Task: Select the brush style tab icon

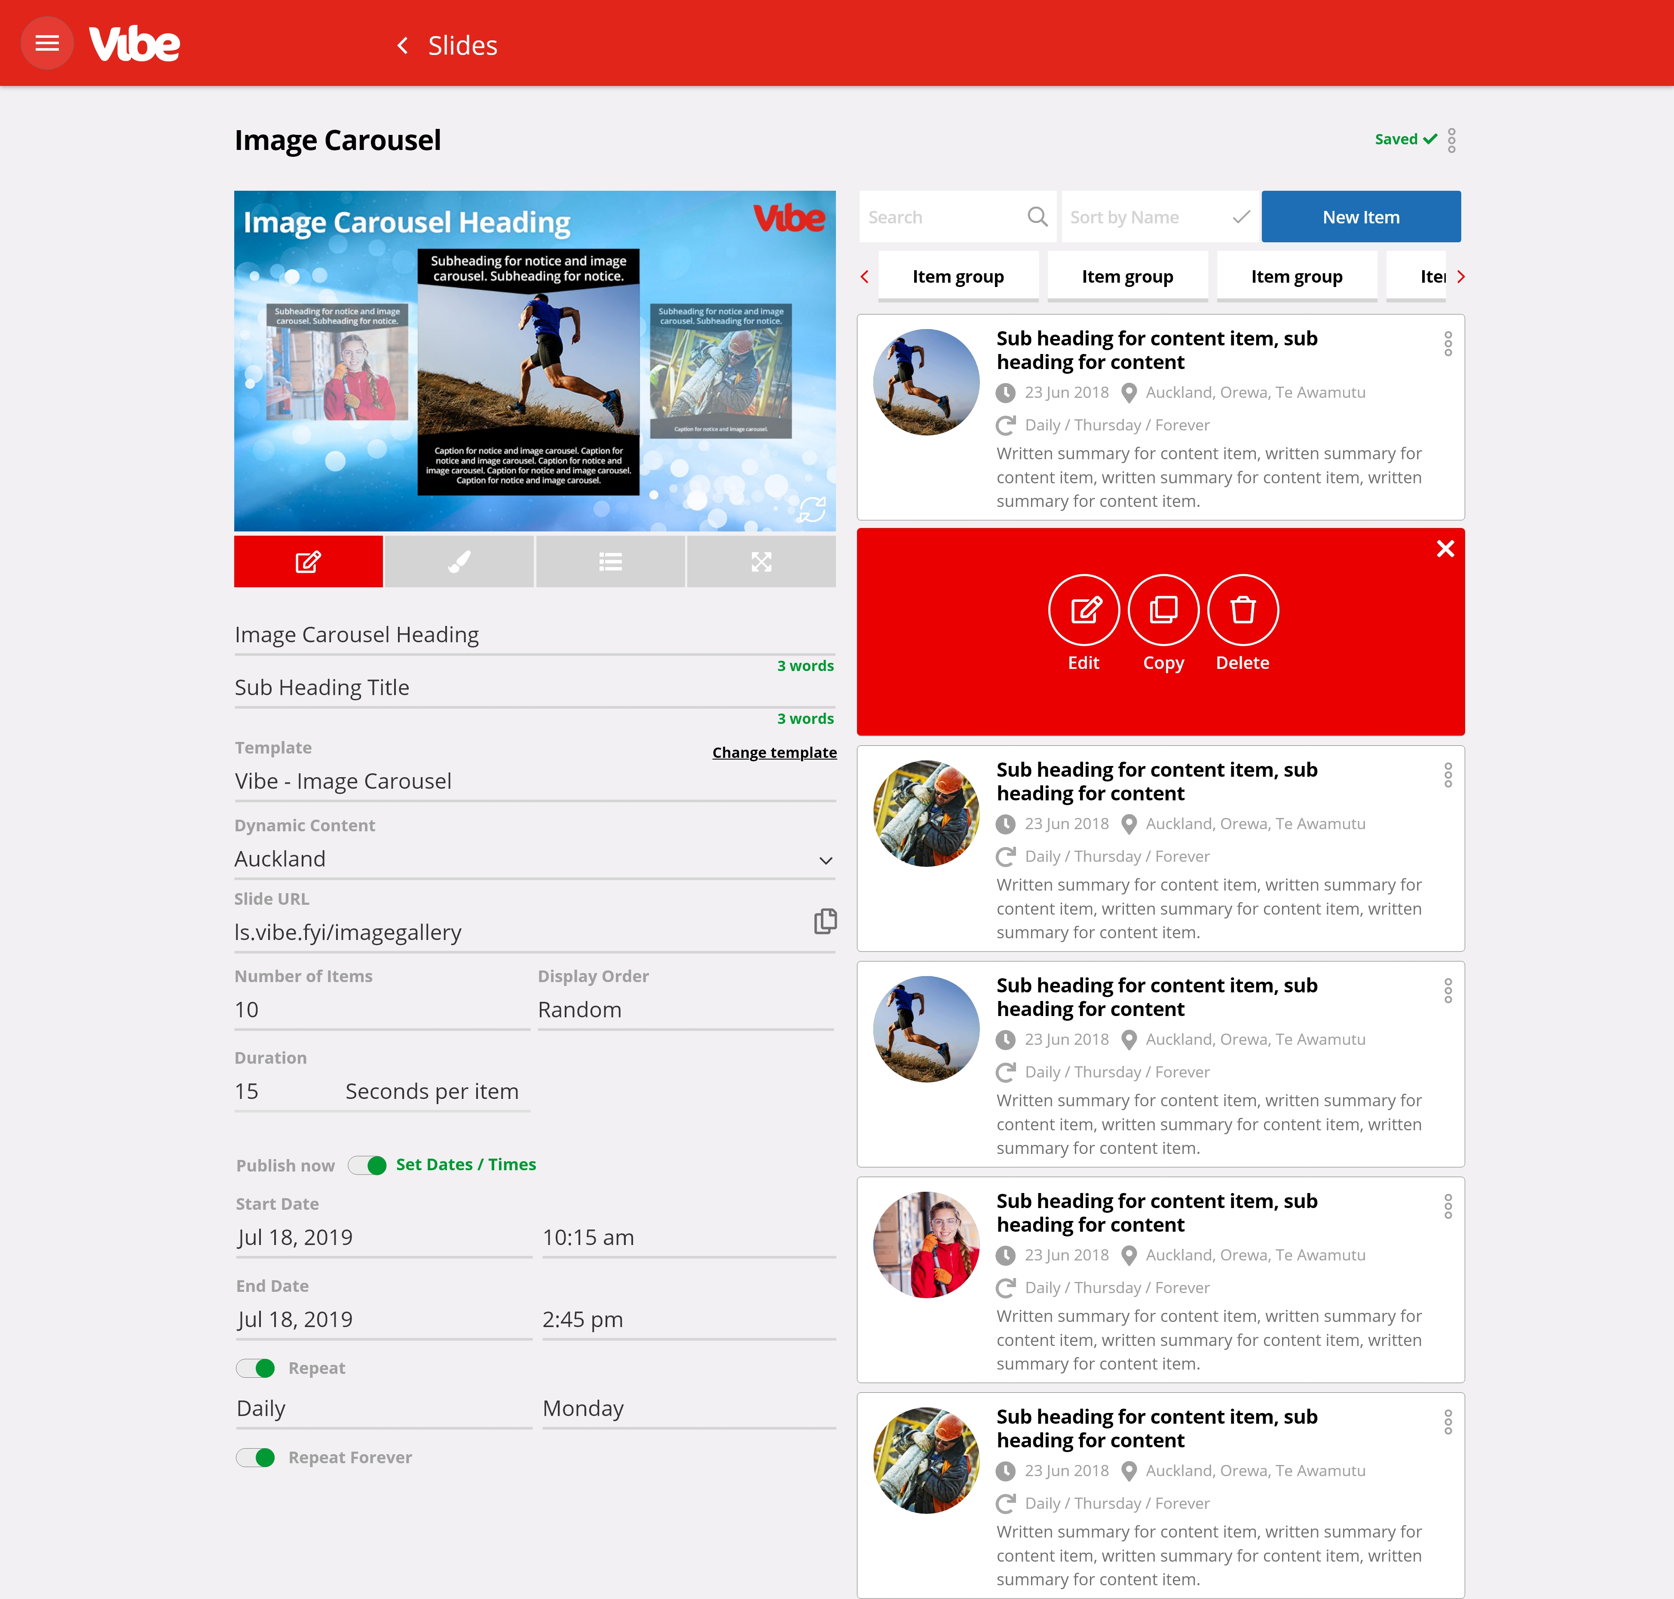Action: pos(459,561)
